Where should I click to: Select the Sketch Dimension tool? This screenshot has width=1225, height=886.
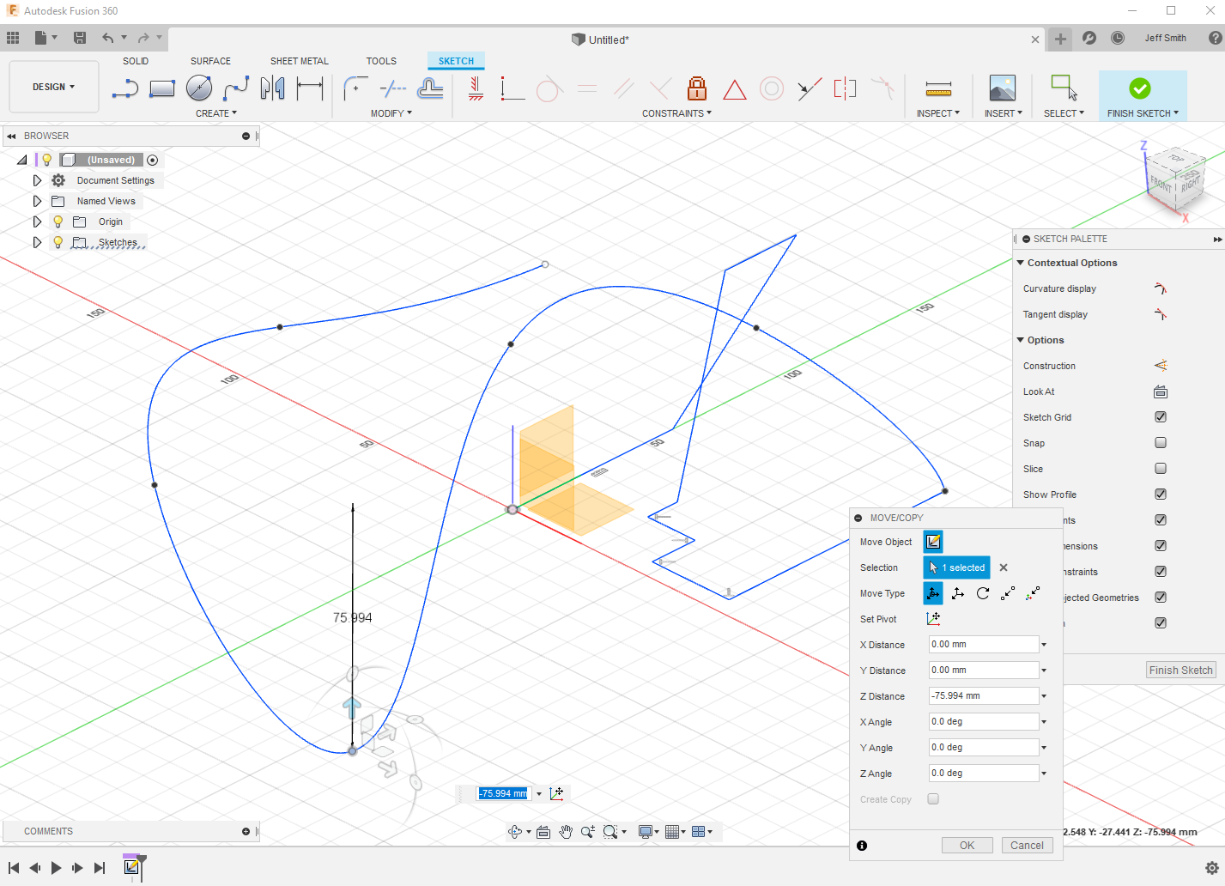pos(309,88)
